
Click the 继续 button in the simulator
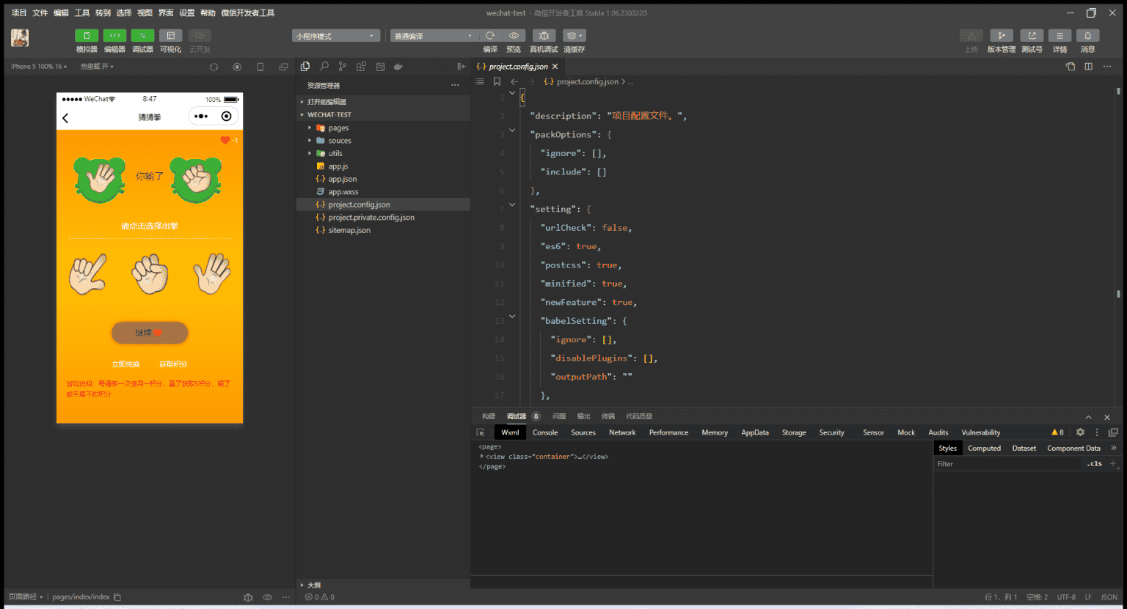[150, 333]
